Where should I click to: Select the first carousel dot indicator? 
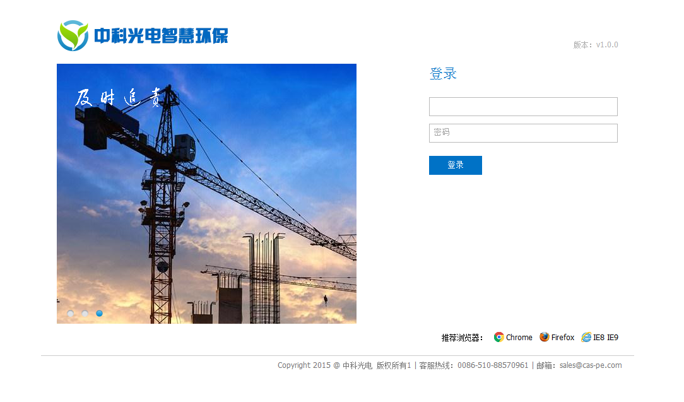pos(70,314)
